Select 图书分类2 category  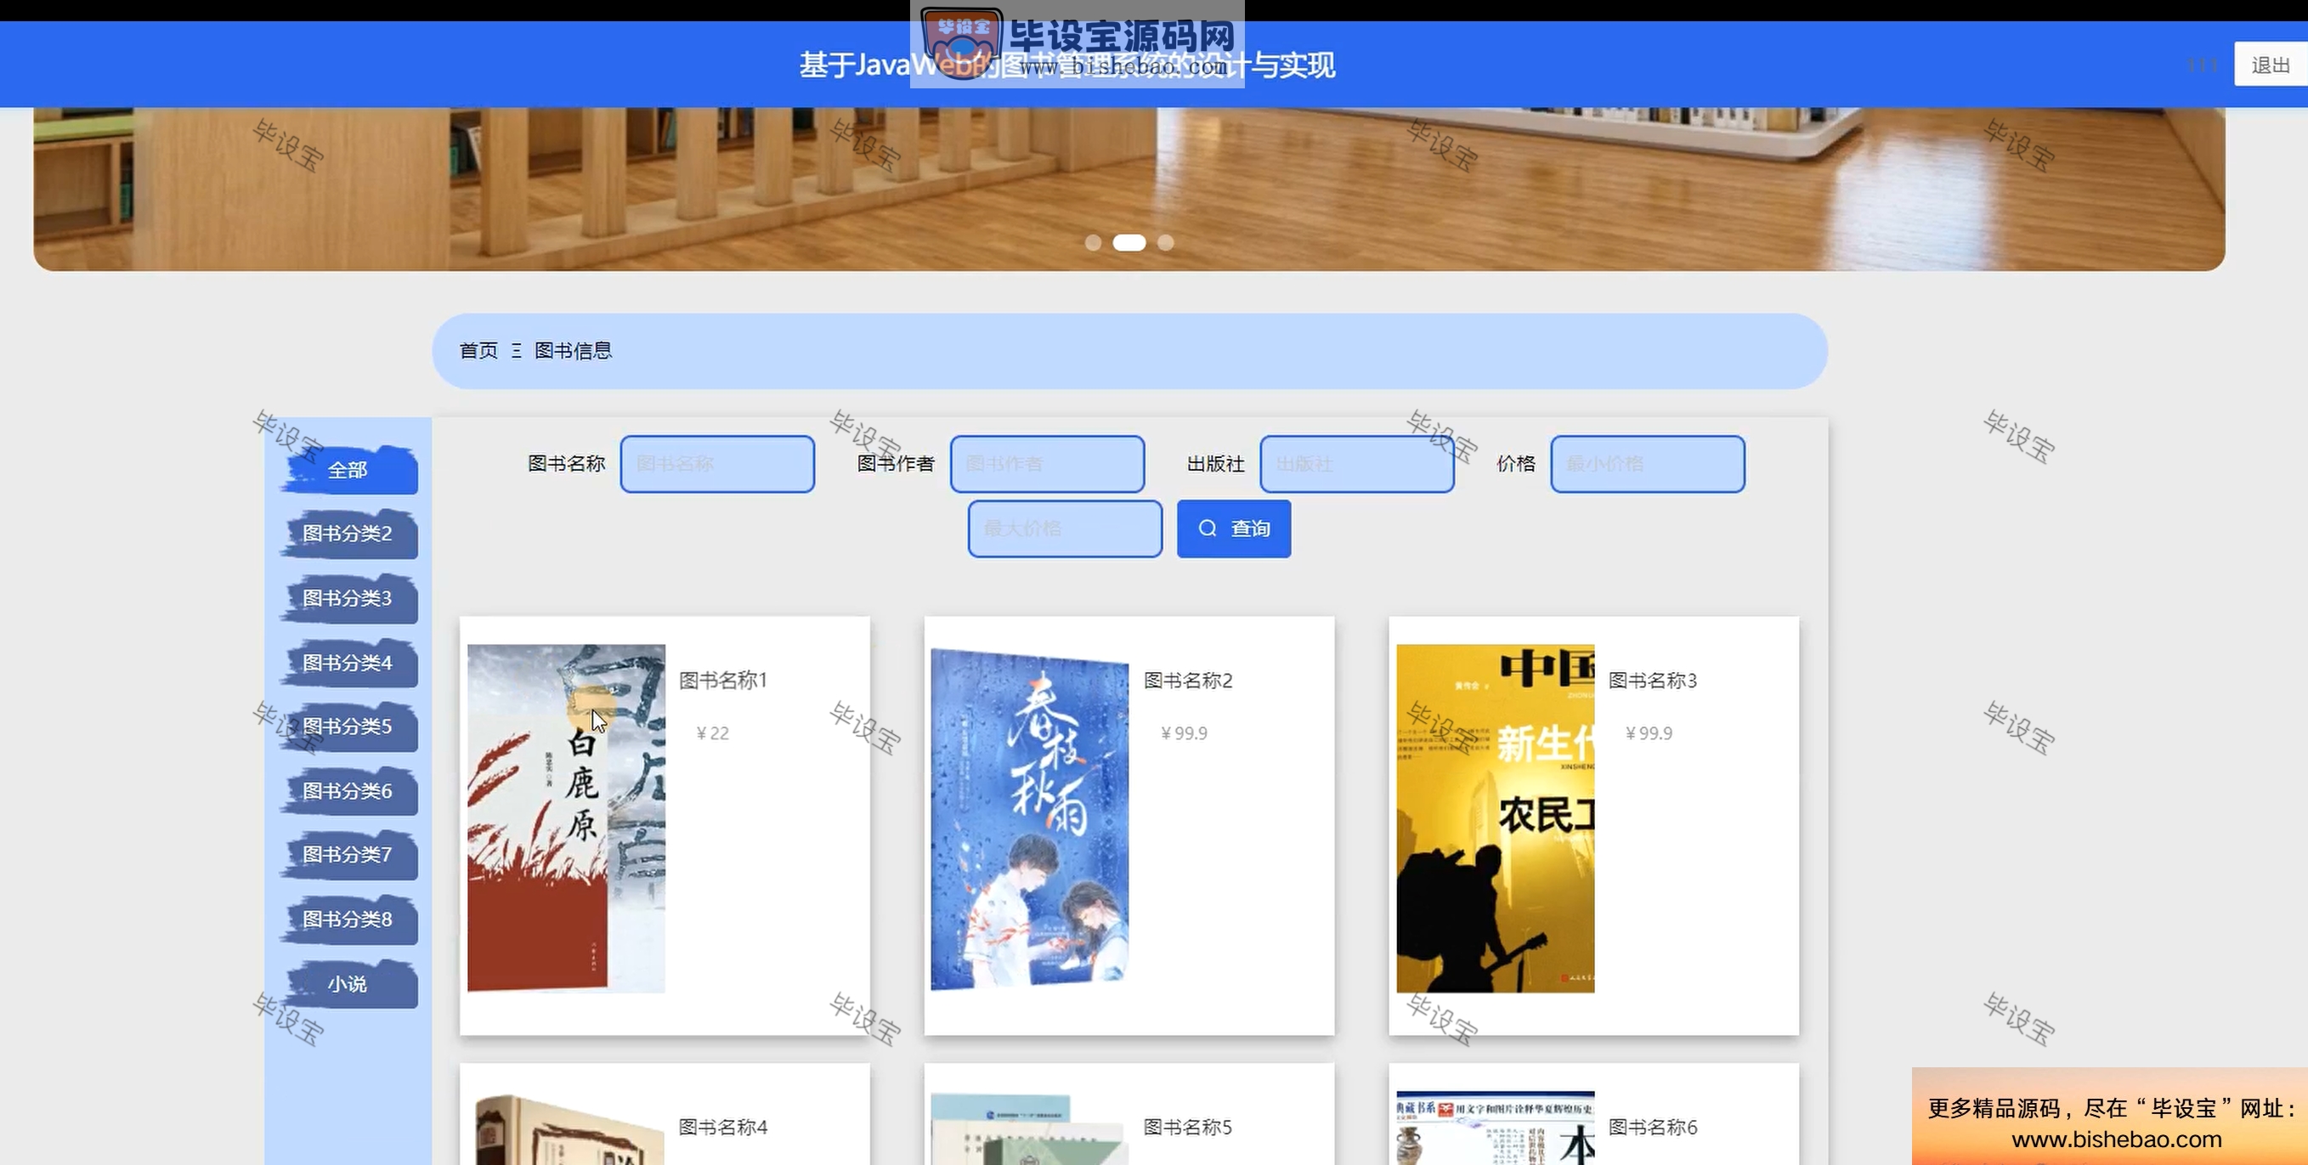click(348, 534)
